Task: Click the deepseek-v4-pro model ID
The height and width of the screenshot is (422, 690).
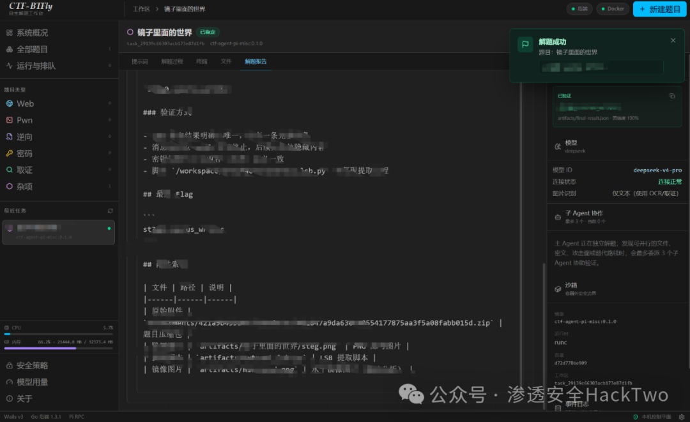Action: pyautogui.click(x=657, y=170)
